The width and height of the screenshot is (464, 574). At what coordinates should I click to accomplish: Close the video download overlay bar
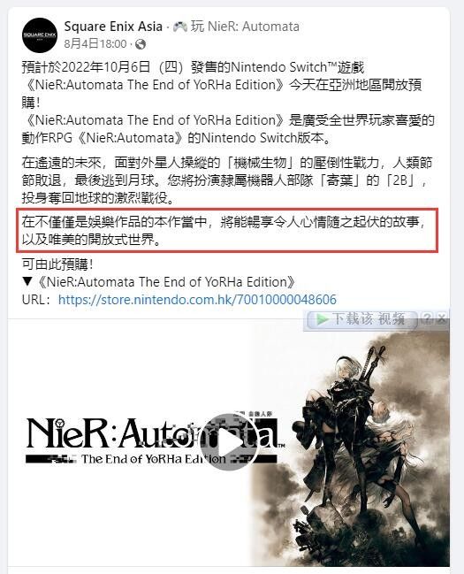pos(442,318)
